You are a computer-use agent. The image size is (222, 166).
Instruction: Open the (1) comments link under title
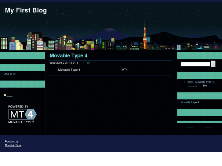click(87, 63)
